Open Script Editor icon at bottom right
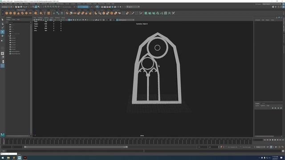The height and width of the screenshot is (160, 285). click(283, 151)
